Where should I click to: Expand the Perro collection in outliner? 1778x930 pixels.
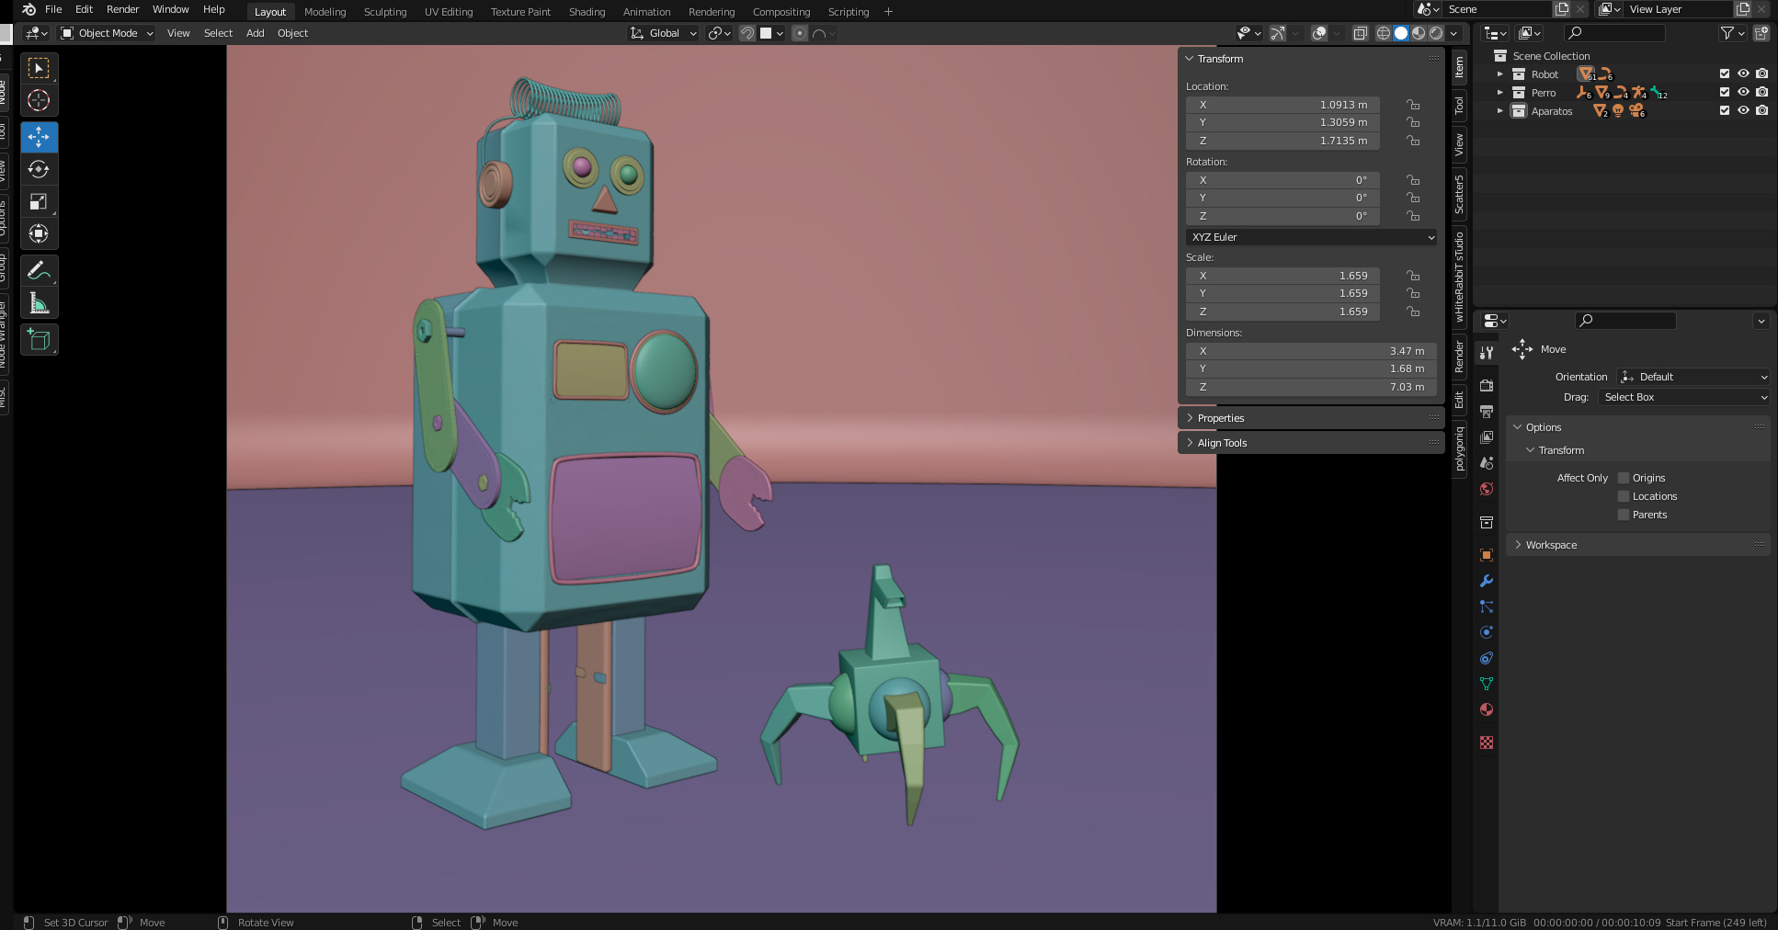click(1500, 93)
